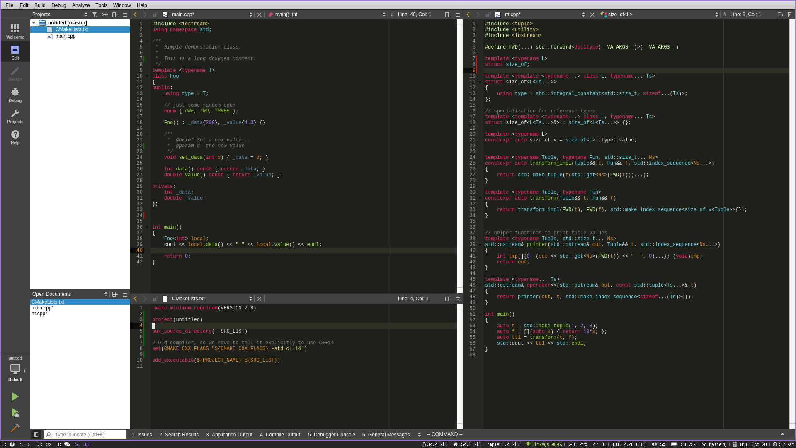Click the Build hammer icon
The image size is (796, 448).
coord(15,428)
